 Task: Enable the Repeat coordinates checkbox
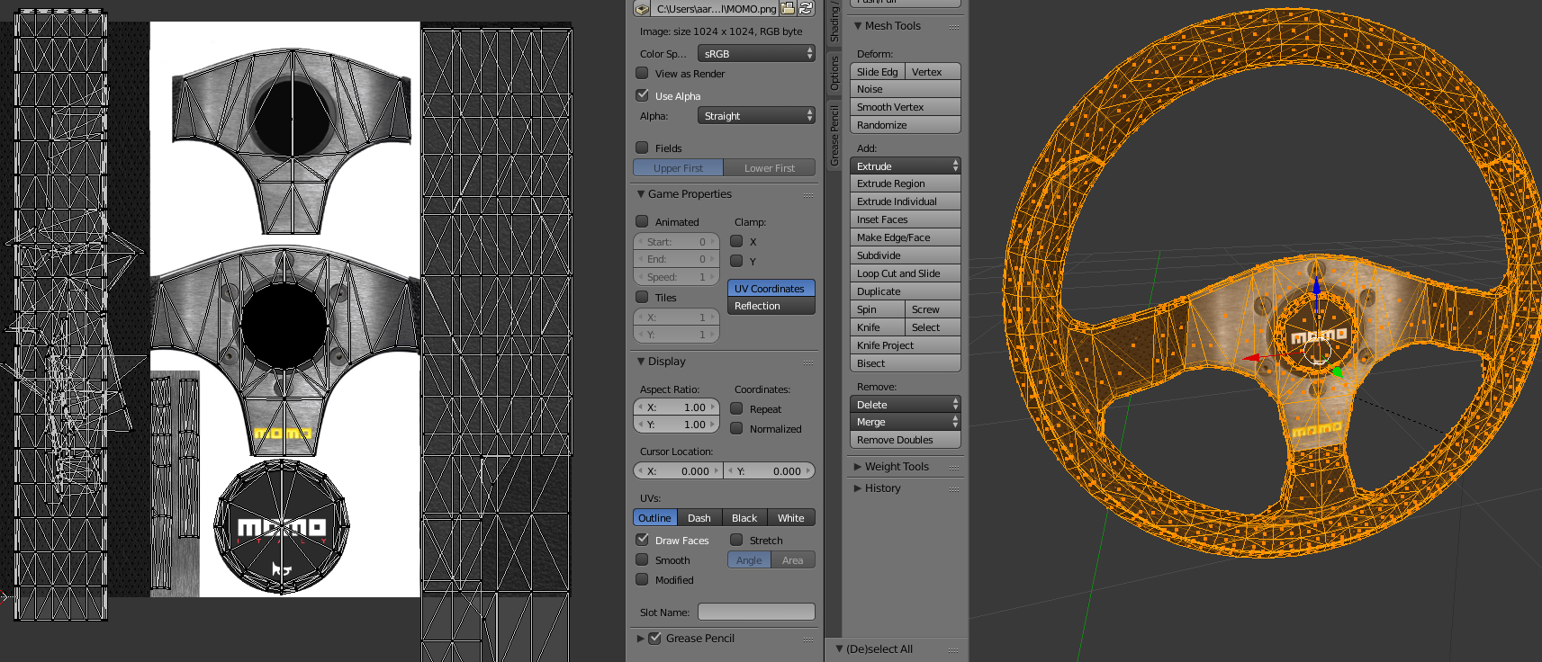pos(736,408)
